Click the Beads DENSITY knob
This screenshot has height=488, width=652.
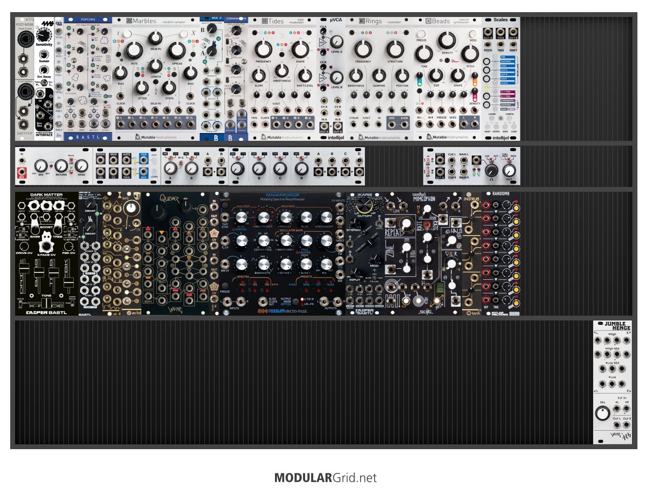(447, 41)
